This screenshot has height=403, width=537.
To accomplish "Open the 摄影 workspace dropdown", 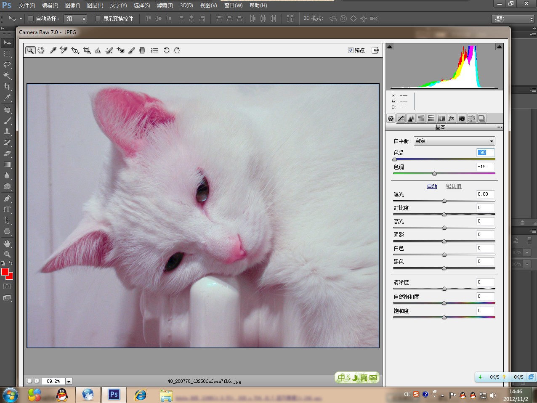I will click(513, 19).
